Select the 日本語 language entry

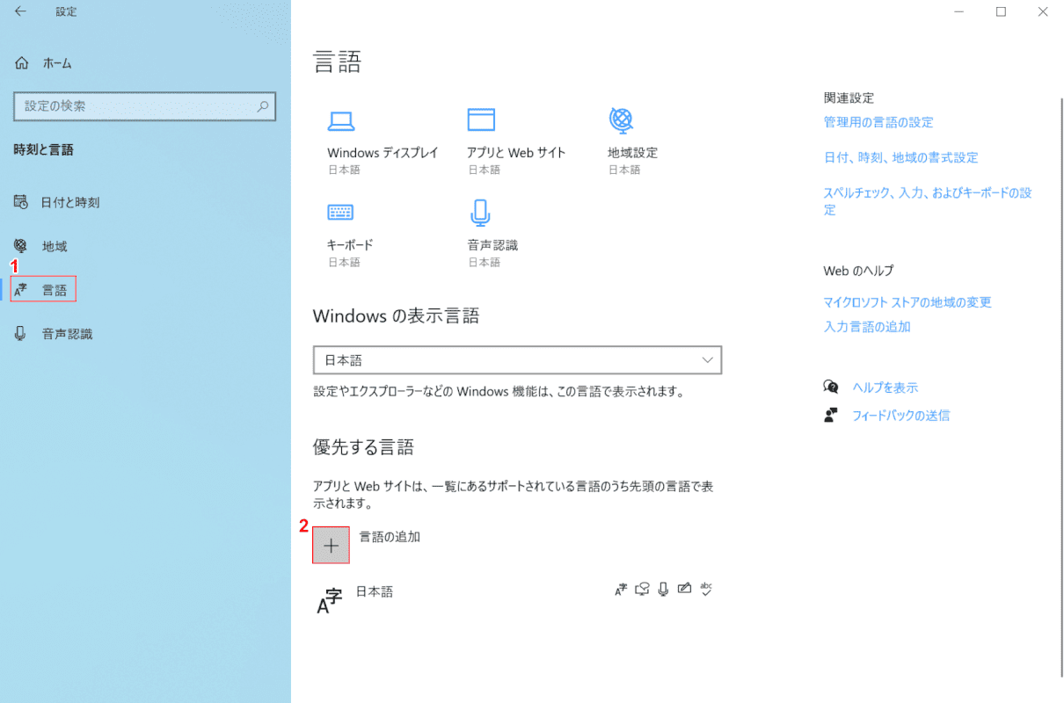coord(515,599)
